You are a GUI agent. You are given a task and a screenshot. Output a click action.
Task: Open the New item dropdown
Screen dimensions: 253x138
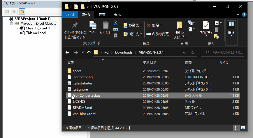pos(191,23)
